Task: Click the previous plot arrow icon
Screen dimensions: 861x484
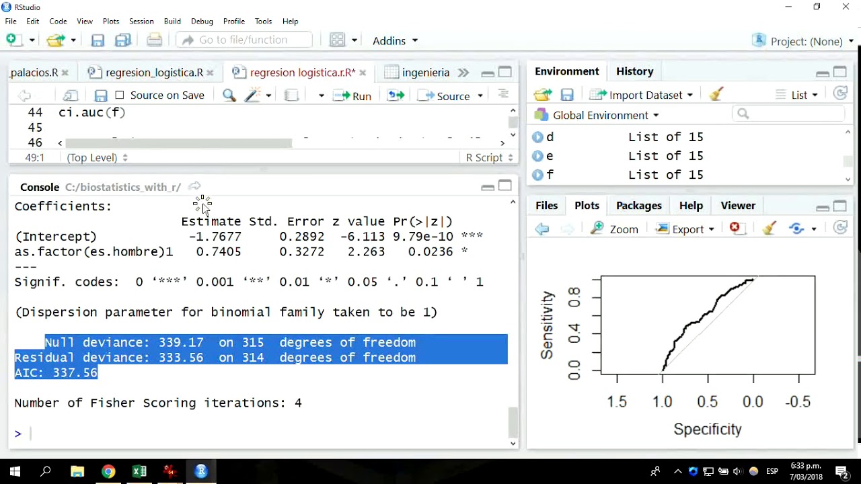Action: click(542, 229)
